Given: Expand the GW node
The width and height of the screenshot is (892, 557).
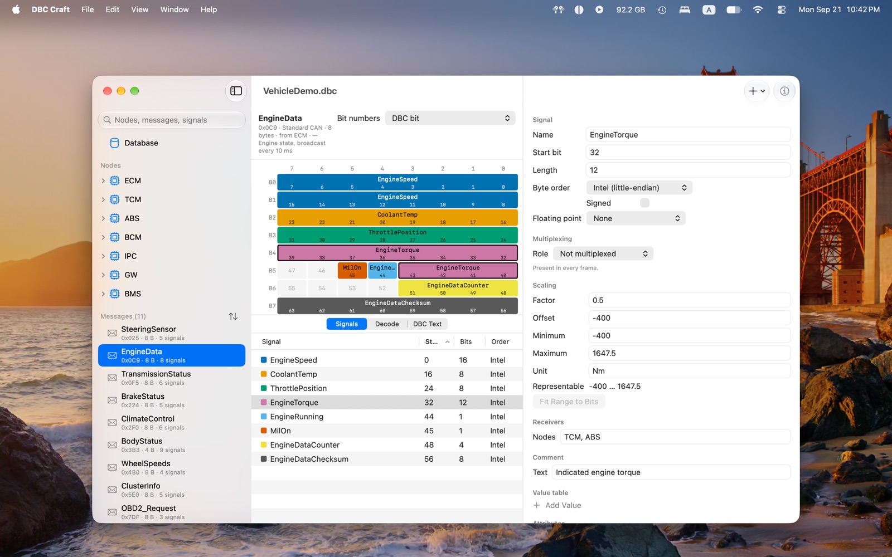Looking at the screenshot, I should tap(103, 275).
